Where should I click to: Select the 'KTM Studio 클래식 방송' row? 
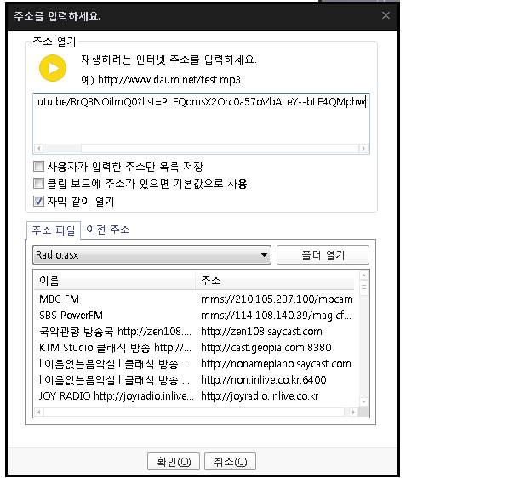click(197, 348)
